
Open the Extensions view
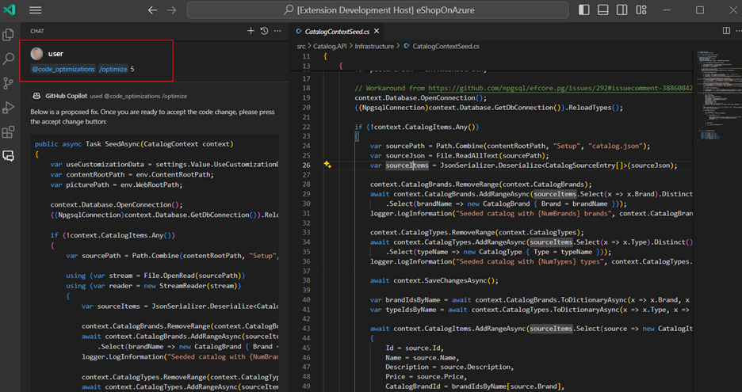(x=9, y=131)
